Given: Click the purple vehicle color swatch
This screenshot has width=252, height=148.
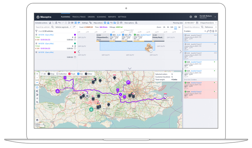Looking at the screenshot, I should pos(75,35).
